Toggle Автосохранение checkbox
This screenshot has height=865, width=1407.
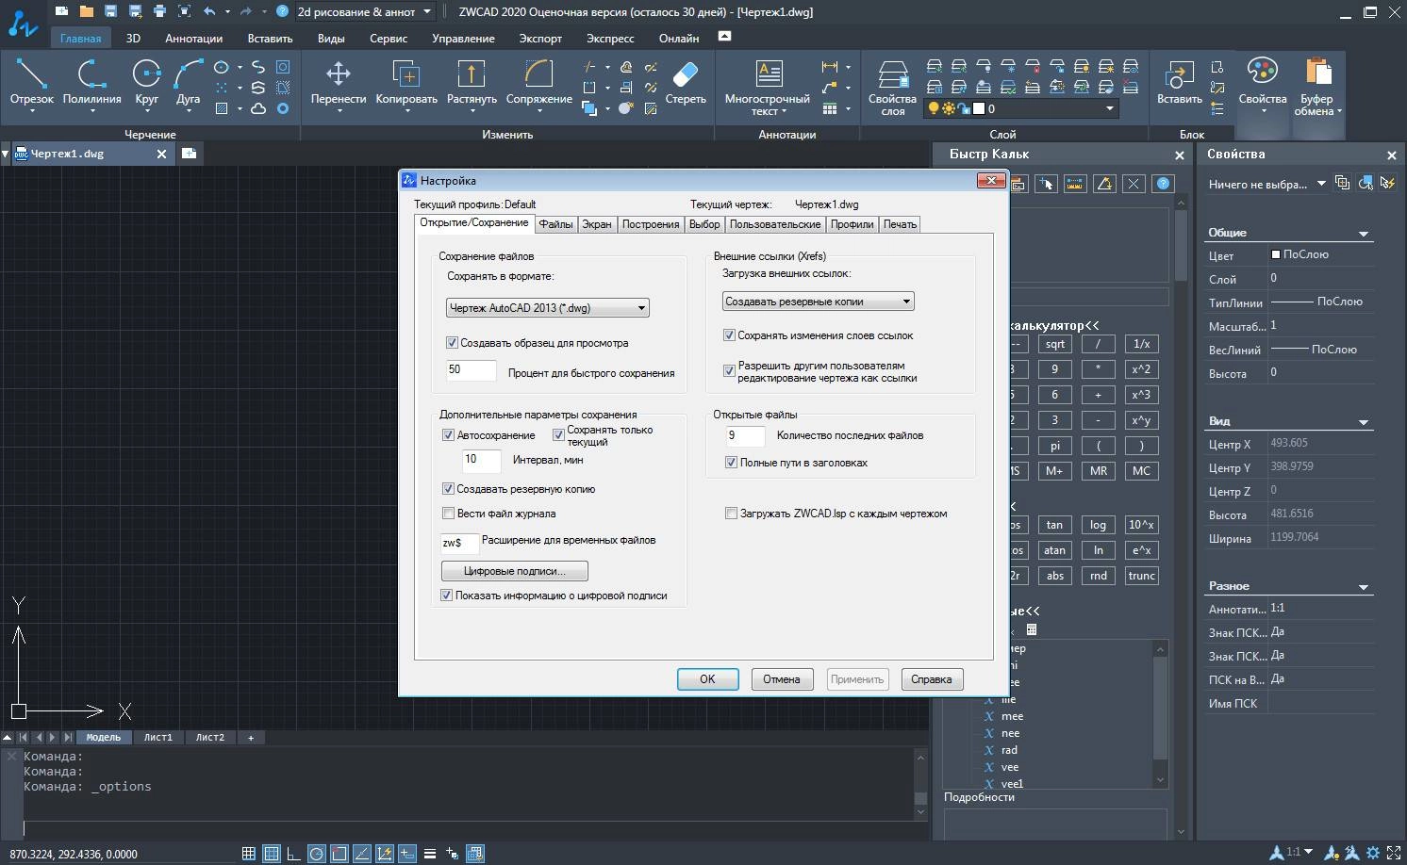click(448, 435)
